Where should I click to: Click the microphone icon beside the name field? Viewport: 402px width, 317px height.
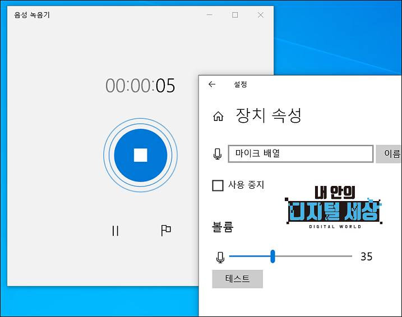pos(218,154)
